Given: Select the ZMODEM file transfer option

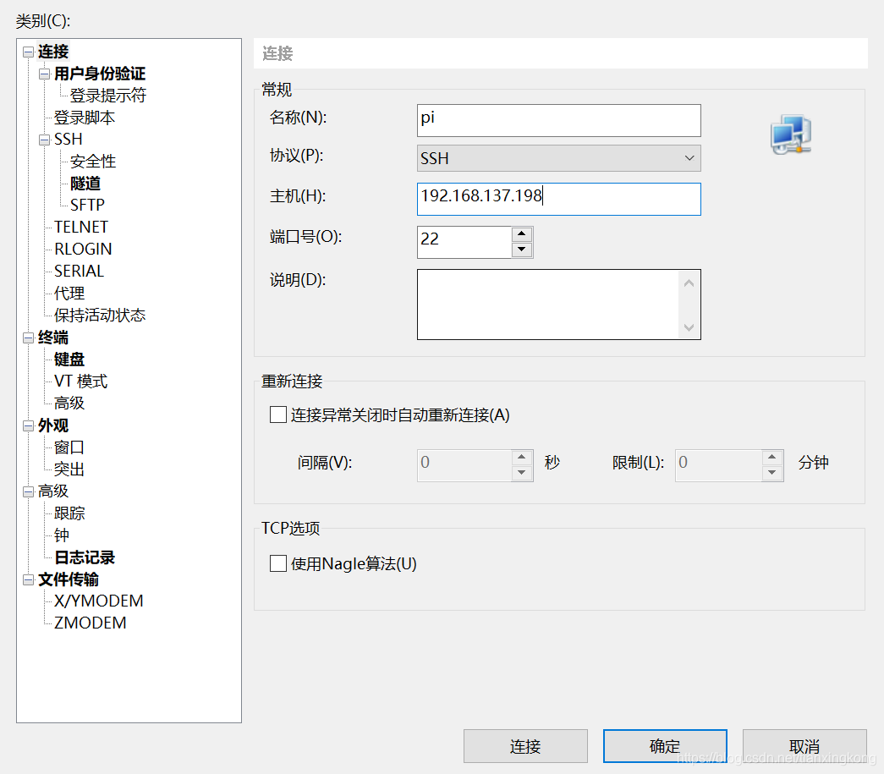Looking at the screenshot, I should pos(90,623).
